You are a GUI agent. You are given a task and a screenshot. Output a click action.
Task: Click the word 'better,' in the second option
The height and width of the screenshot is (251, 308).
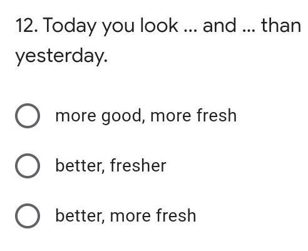[80, 166]
